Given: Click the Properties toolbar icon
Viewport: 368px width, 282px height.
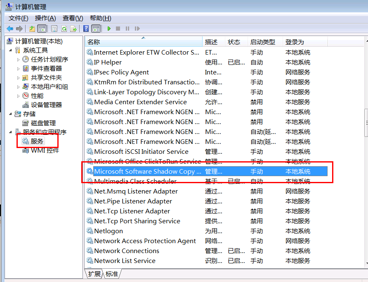Looking at the screenshot, I should pos(54,29).
